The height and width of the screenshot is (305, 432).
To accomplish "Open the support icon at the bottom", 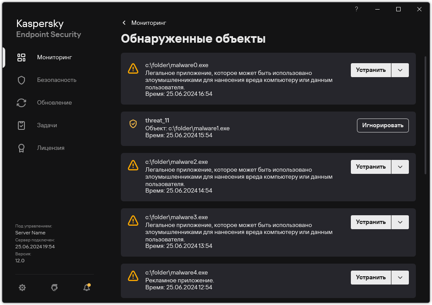I will [54, 288].
